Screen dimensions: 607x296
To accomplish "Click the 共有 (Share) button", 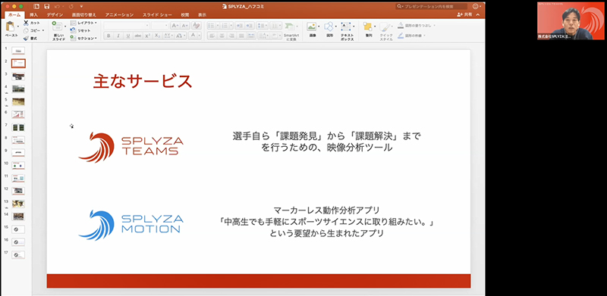I will 465,14.
